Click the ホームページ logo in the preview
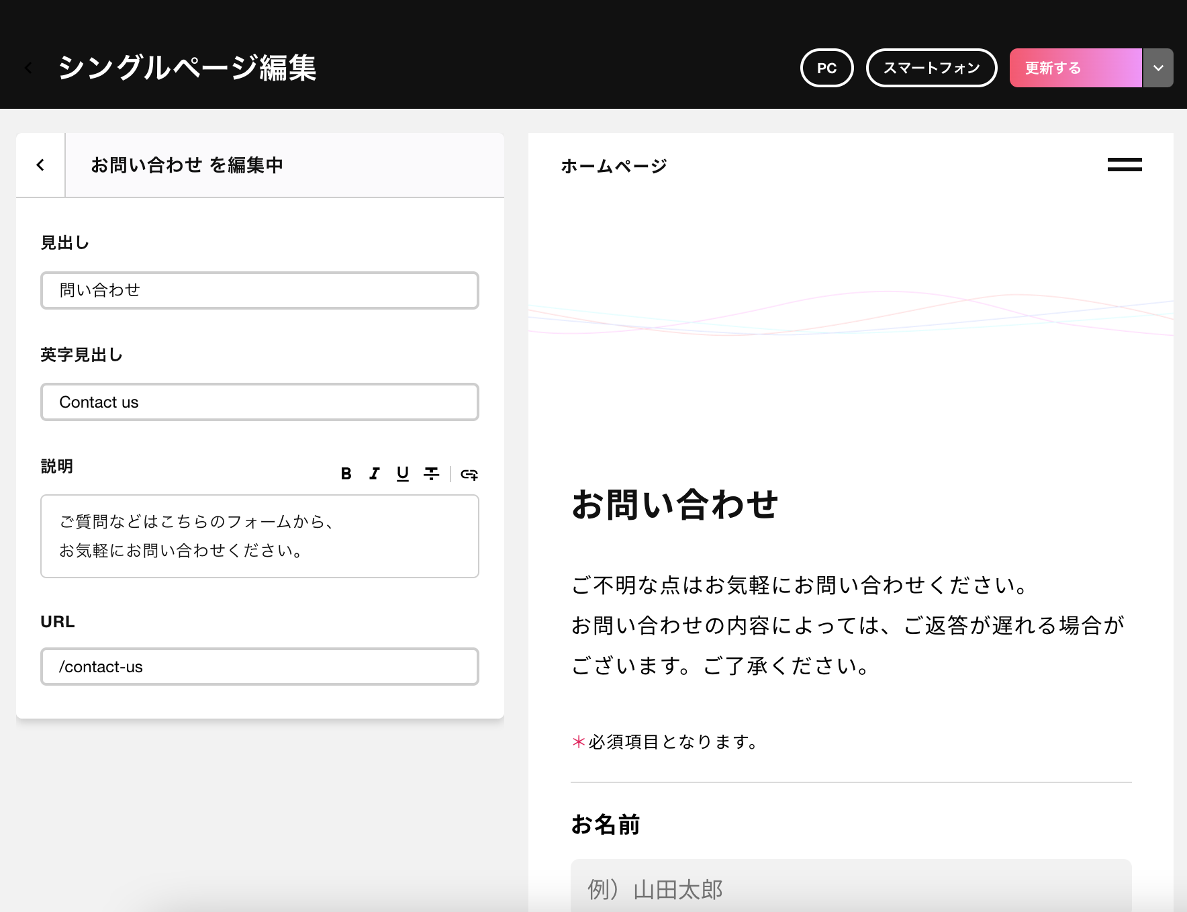The width and height of the screenshot is (1187, 912). tap(614, 166)
